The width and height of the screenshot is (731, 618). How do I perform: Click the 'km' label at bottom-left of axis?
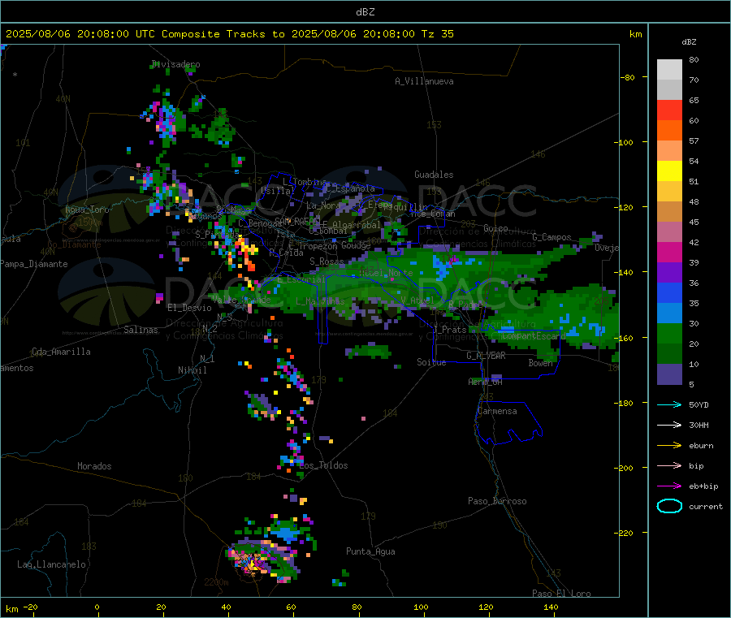(11, 609)
